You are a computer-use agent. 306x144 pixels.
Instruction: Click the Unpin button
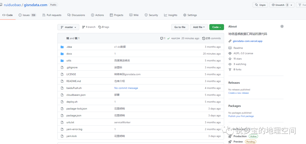(260, 5)
